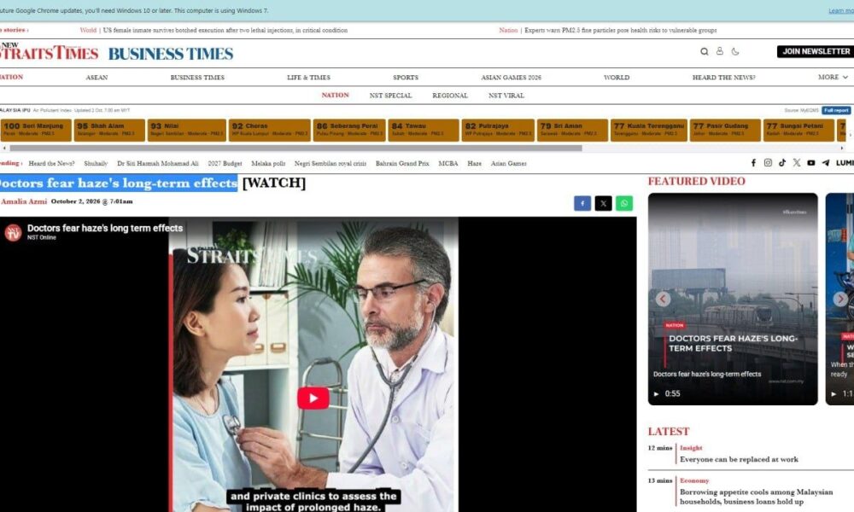Go to previous featured video arrow
The width and height of the screenshot is (854, 512).
[663, 299]
